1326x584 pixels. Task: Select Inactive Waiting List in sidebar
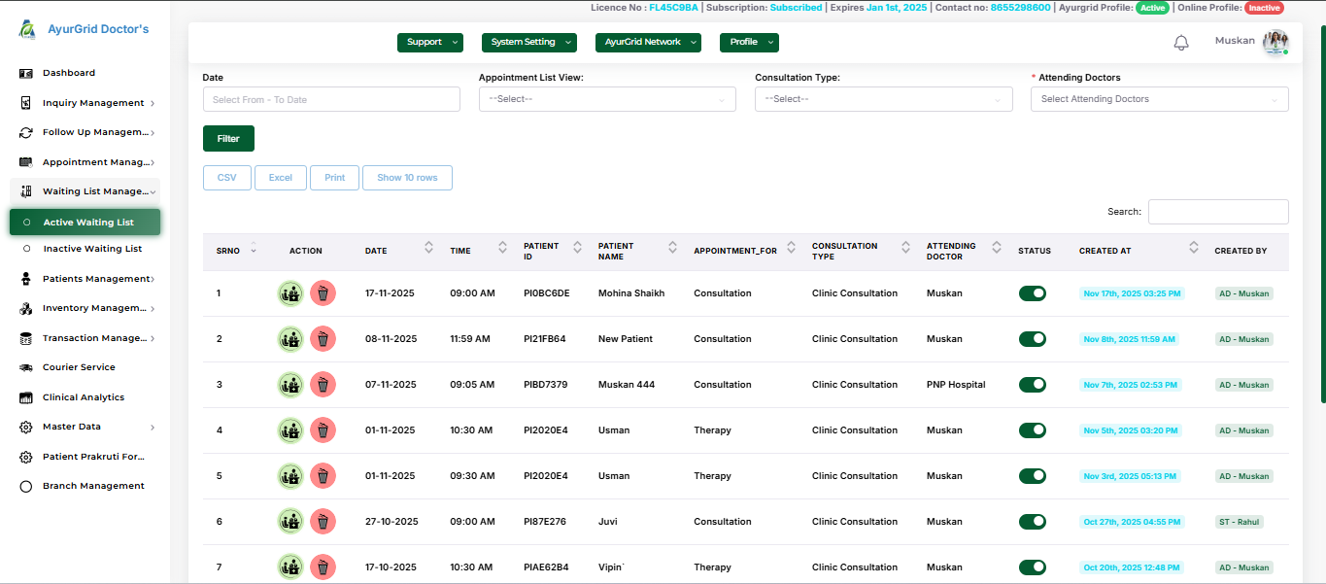(92, 249)
